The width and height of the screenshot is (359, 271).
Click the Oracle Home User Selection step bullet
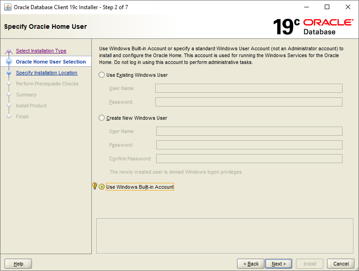9,62
